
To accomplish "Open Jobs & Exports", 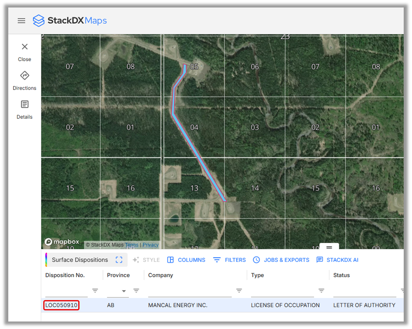I will [x=281, y=260].
